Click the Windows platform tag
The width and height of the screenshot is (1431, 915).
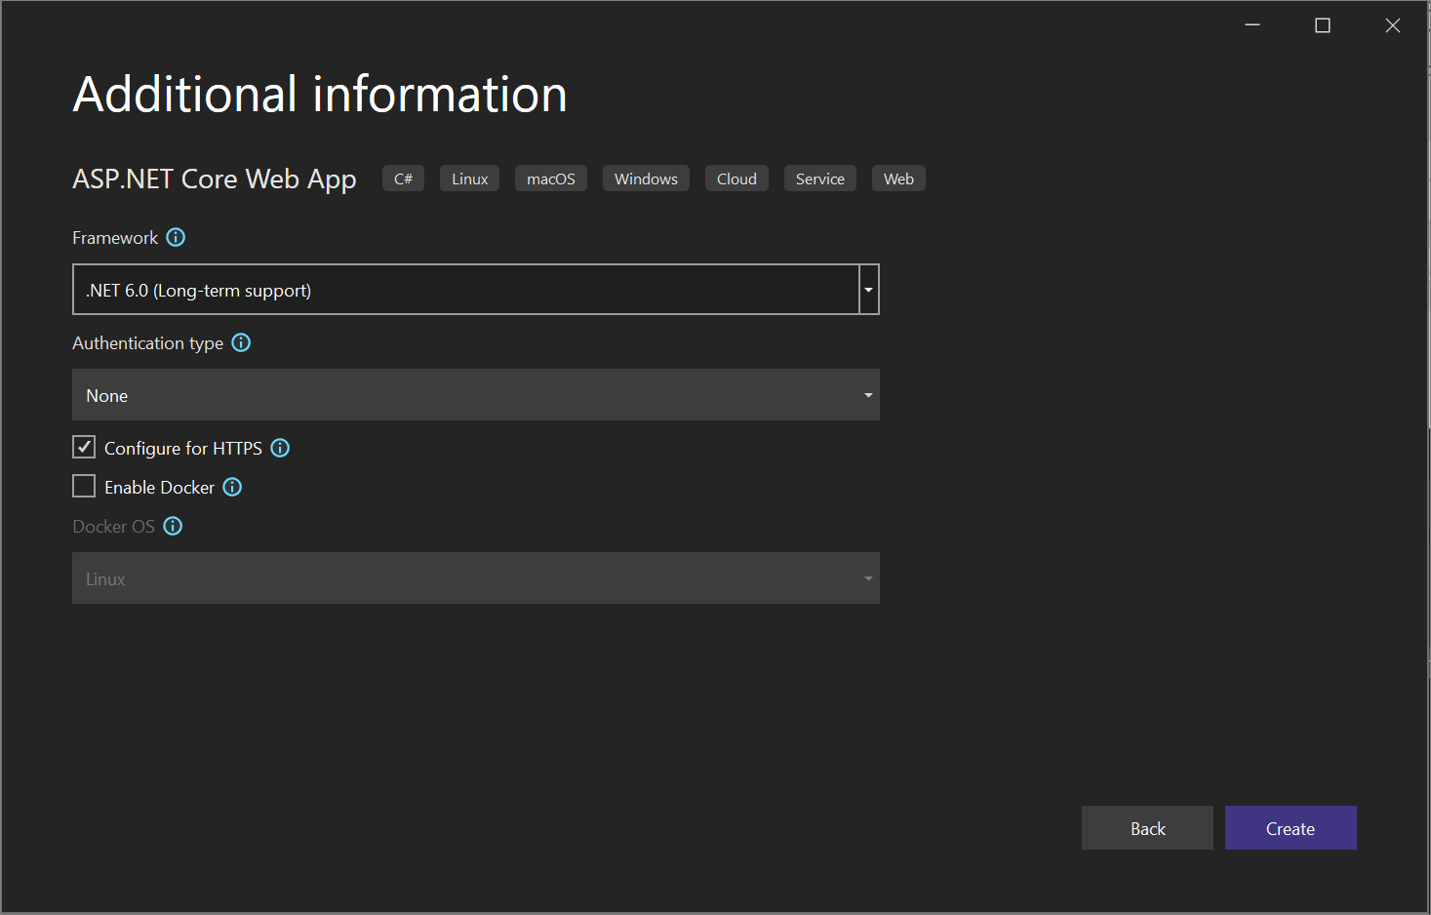[x=646, y=179]
